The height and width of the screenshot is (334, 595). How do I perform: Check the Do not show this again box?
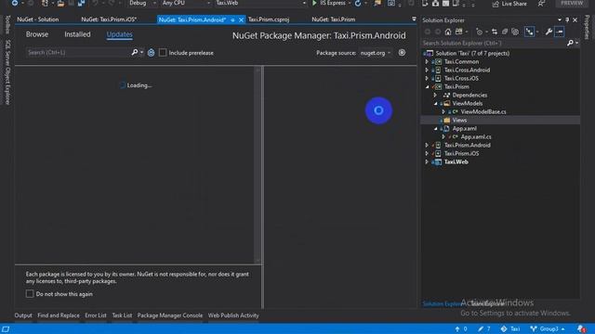(x=30, y=293)
